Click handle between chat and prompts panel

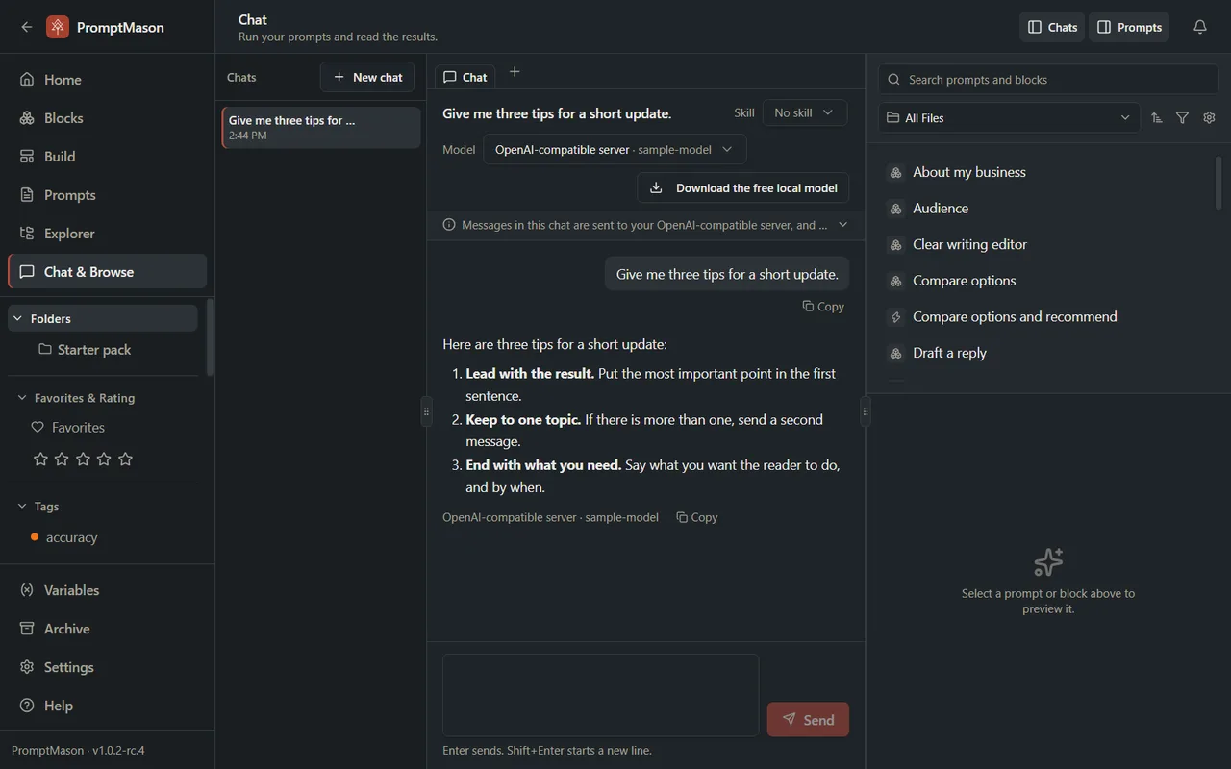tap(866, 411)
